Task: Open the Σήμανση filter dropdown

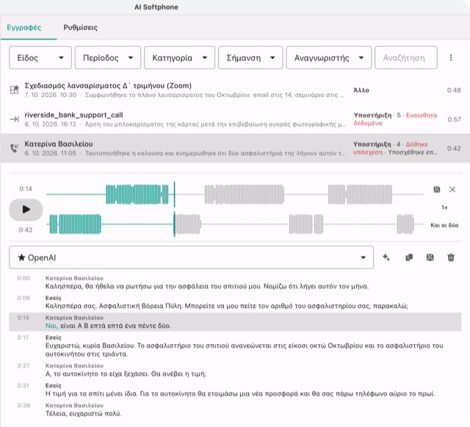Action: [x=250, y=57]
